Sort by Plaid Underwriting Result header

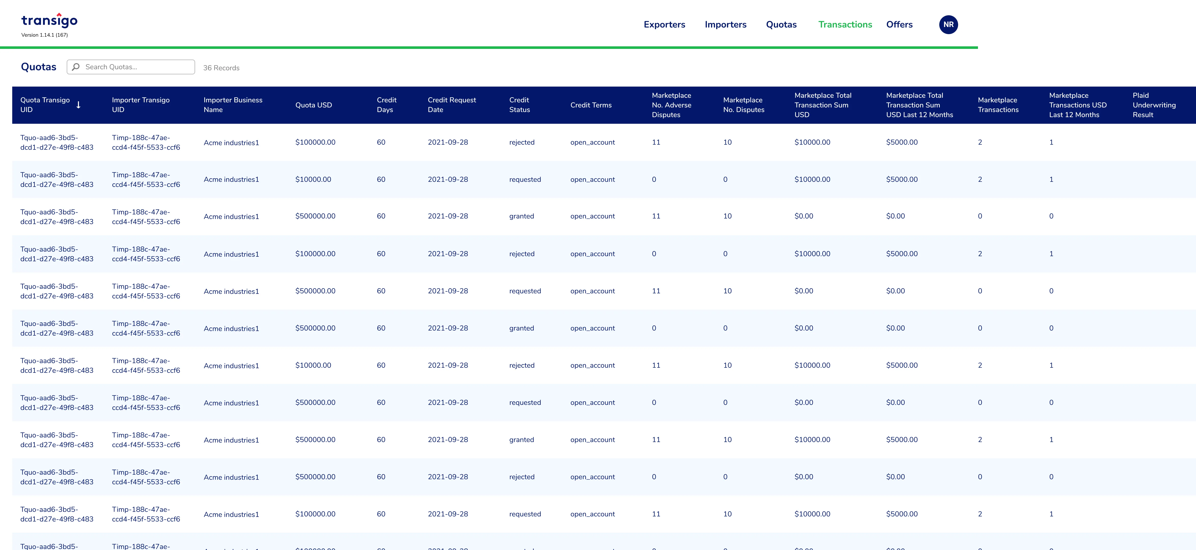click(1154, 105)
